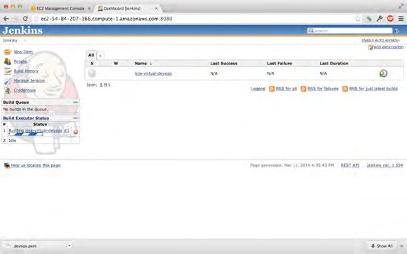Stop build #1 with the red cancel icon
407x254 pixels.
[75, 131]
